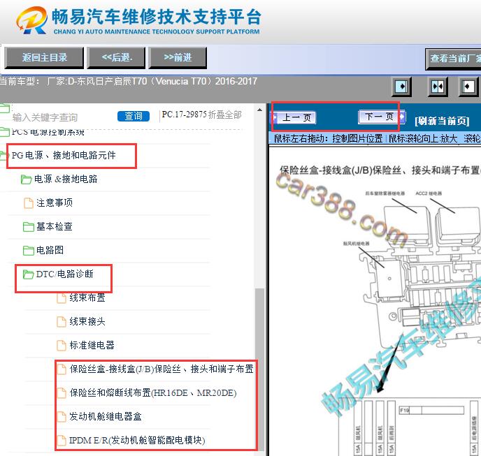
Task: Open the 查看当前厂家 button
Action: [x=454, y=59]
